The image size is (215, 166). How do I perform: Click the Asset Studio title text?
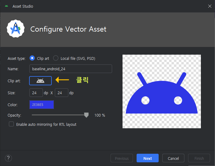coord(23,6)
